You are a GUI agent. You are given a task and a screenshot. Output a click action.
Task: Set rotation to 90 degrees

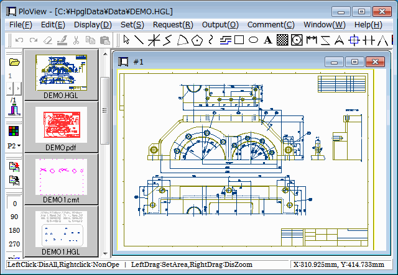pyautogui.click(x=14, y=217)
